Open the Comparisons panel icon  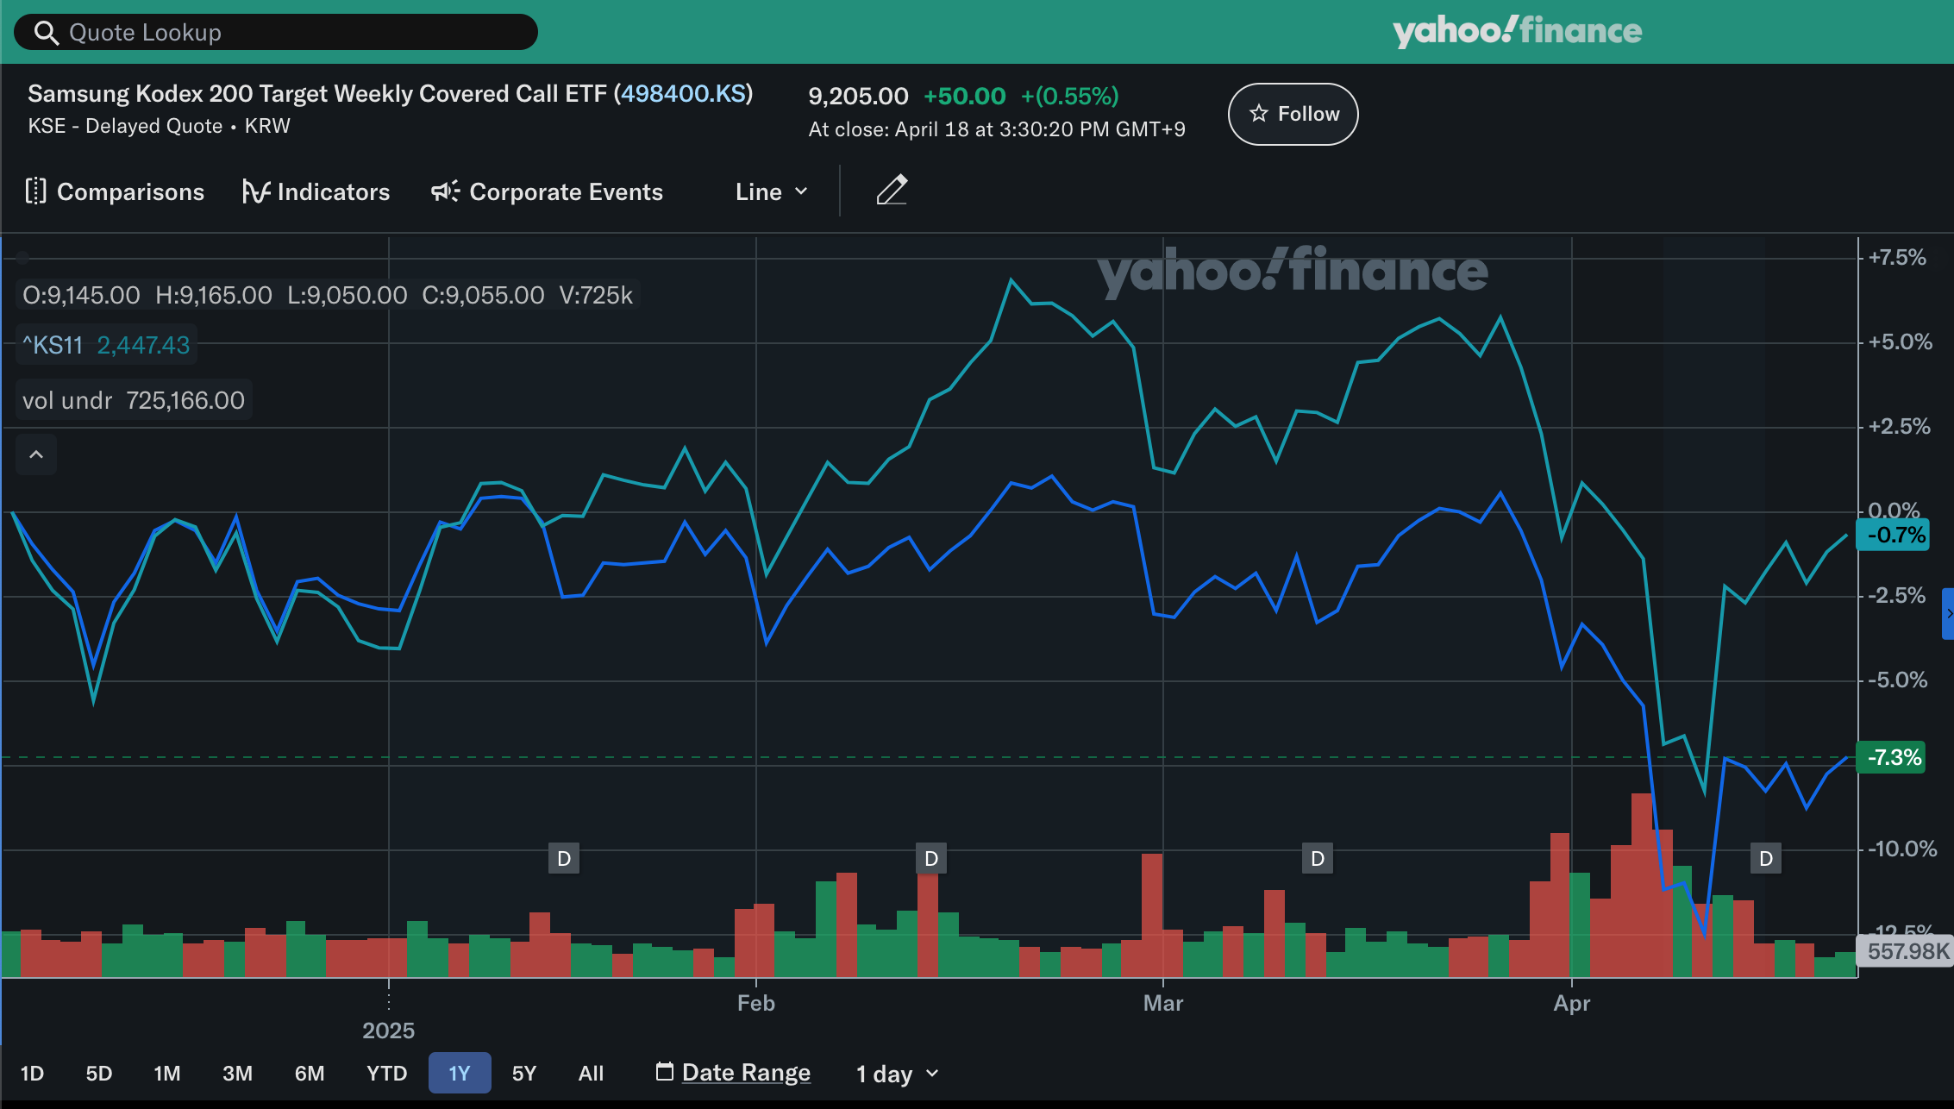point(35,191)
